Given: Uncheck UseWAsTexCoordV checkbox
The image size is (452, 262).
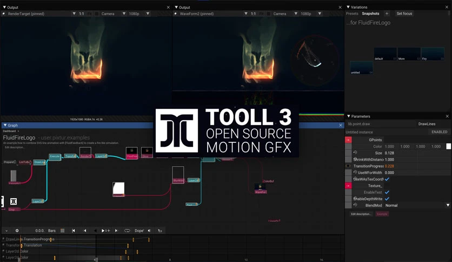Looking at the screenshot, I should pyautogui.click(x=387, y=179).
